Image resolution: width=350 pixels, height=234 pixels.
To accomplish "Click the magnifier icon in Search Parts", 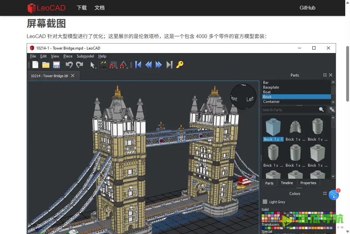I will point(321,110).
